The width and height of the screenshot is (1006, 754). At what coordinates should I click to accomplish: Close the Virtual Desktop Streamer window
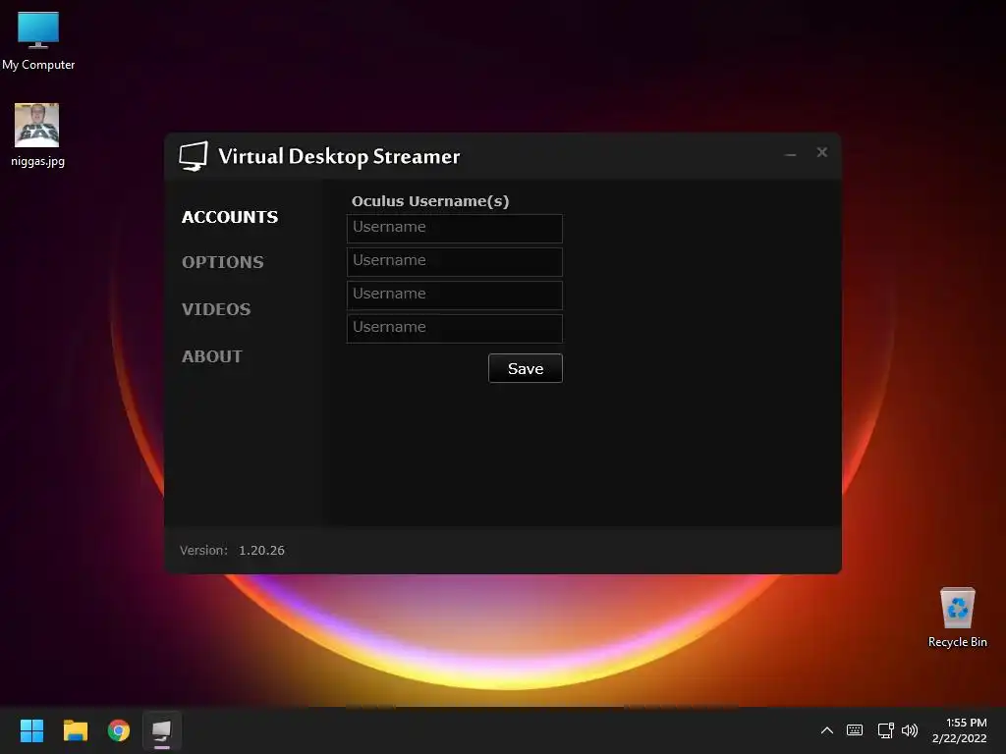(822, 152)
